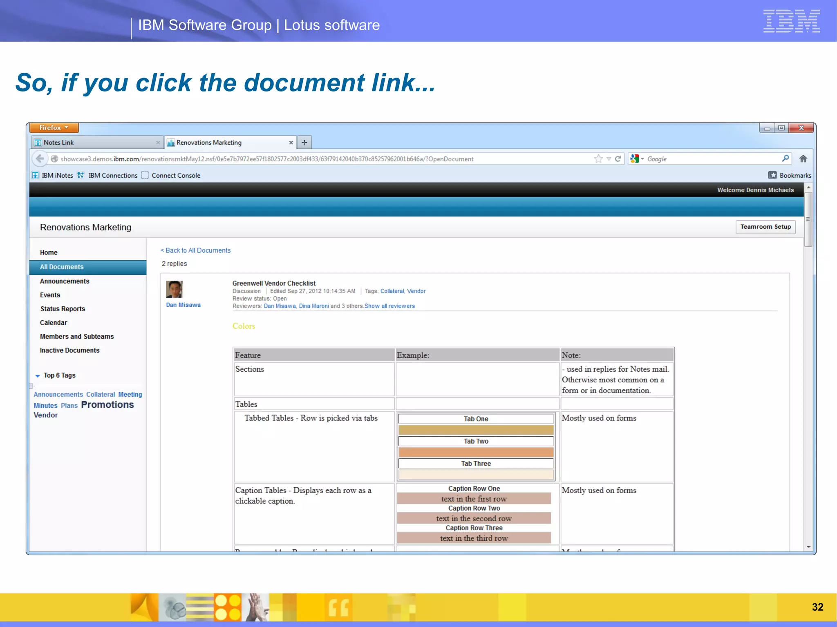Click reviewer Dan Misawa link

pos(280,306)
